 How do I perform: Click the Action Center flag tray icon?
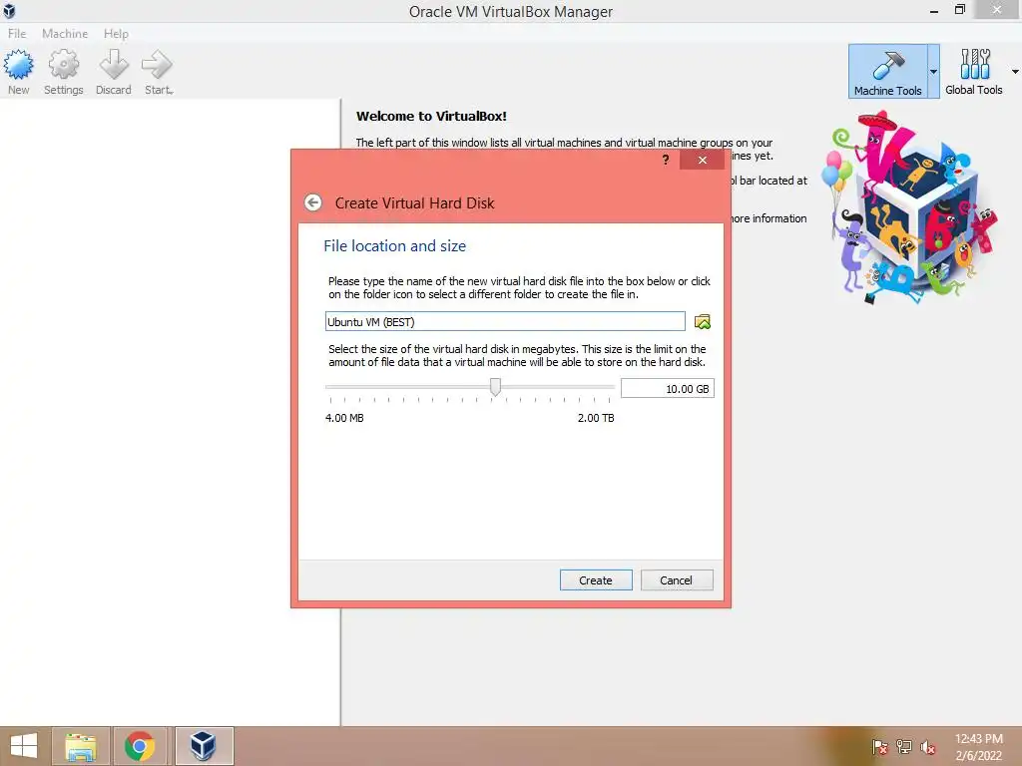coord(879,747)
